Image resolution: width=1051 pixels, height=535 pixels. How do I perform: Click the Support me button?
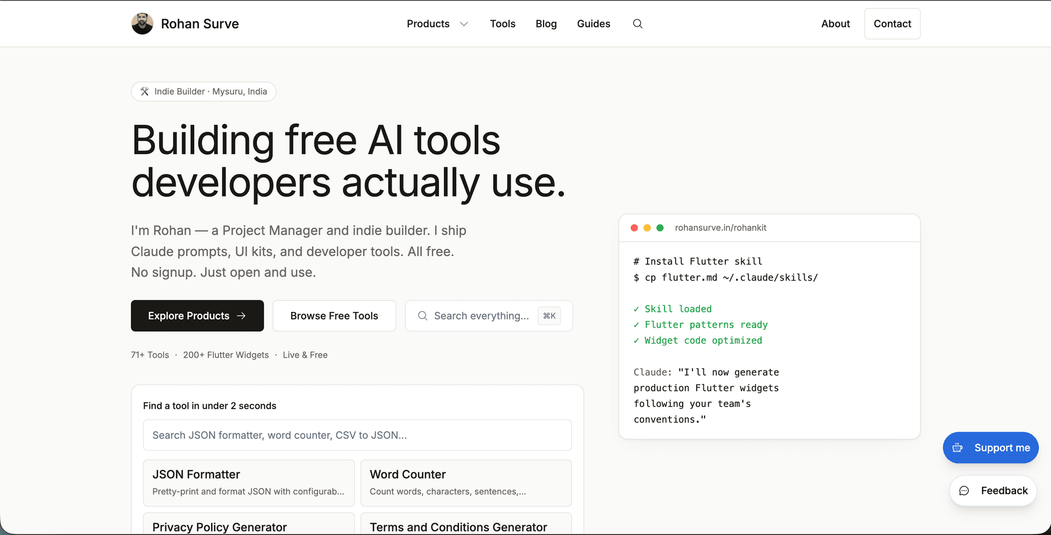pos(990,447)
